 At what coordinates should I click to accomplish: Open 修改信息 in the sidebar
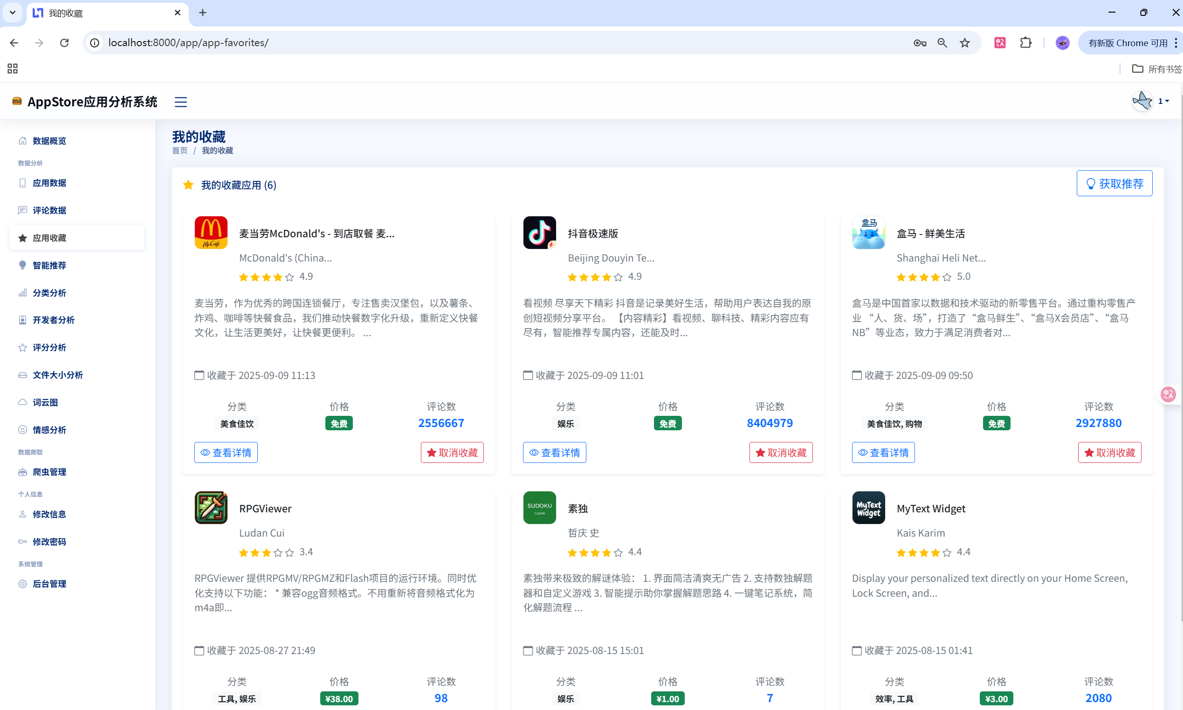tap(76, 514)
